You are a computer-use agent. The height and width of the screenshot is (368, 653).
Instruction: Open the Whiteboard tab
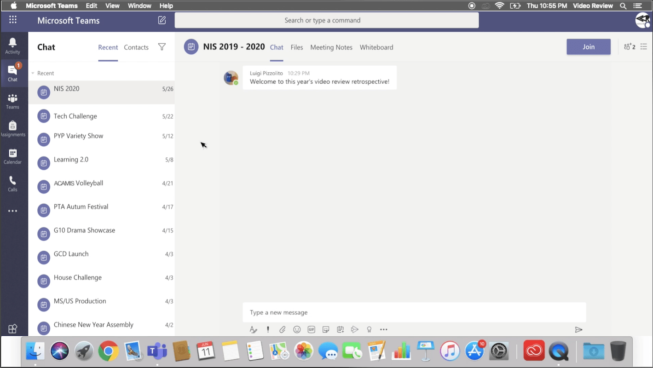[376, 47]
